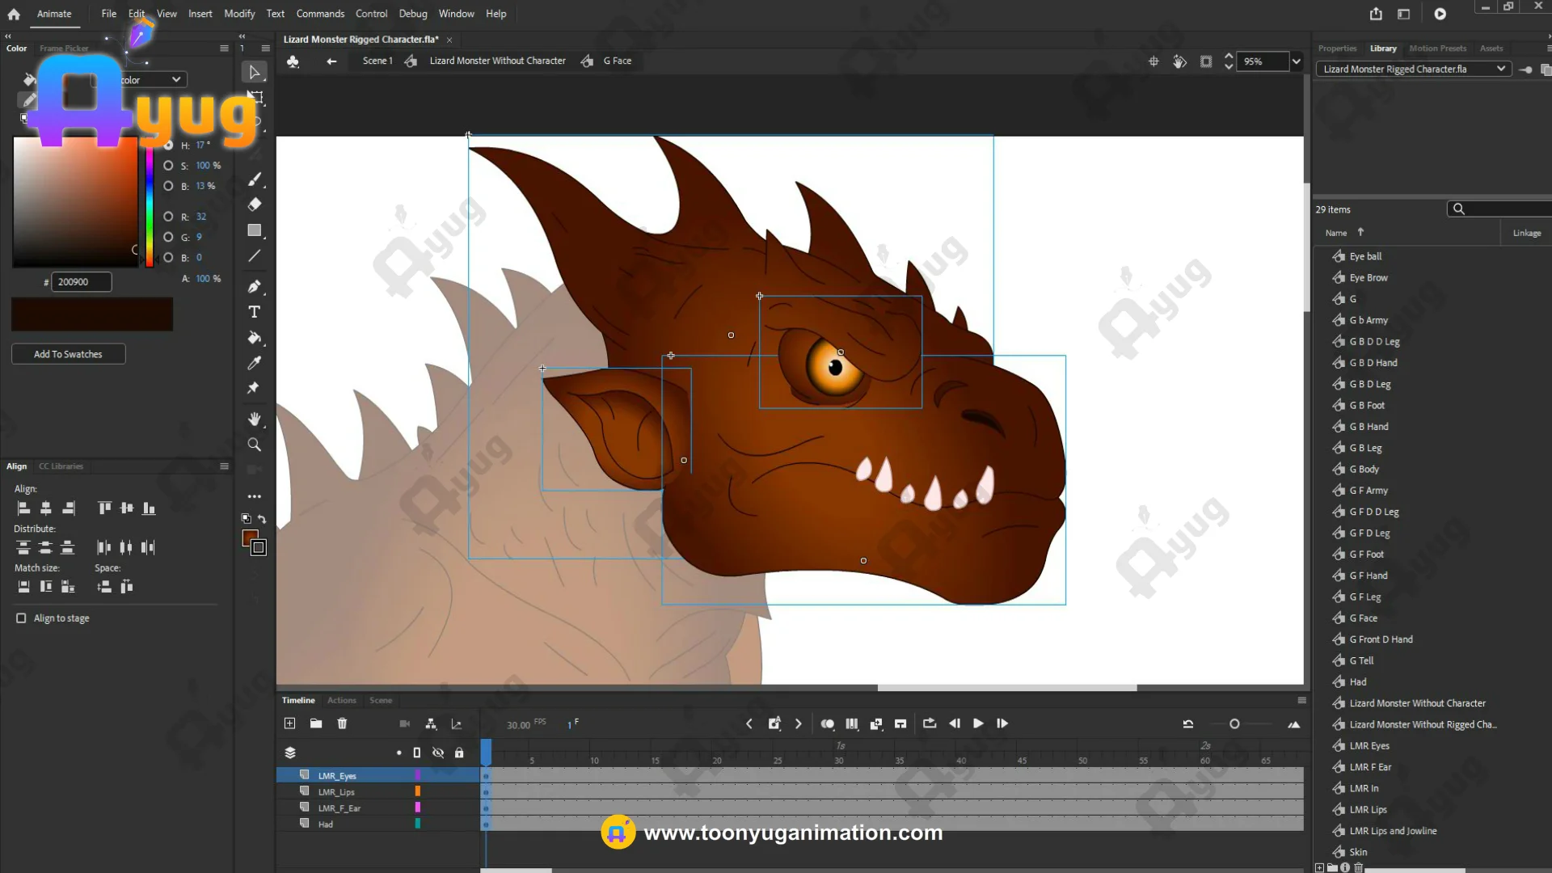Choose the Eyedropper tool
The image size is (1552, 873).
pos(254,363)
